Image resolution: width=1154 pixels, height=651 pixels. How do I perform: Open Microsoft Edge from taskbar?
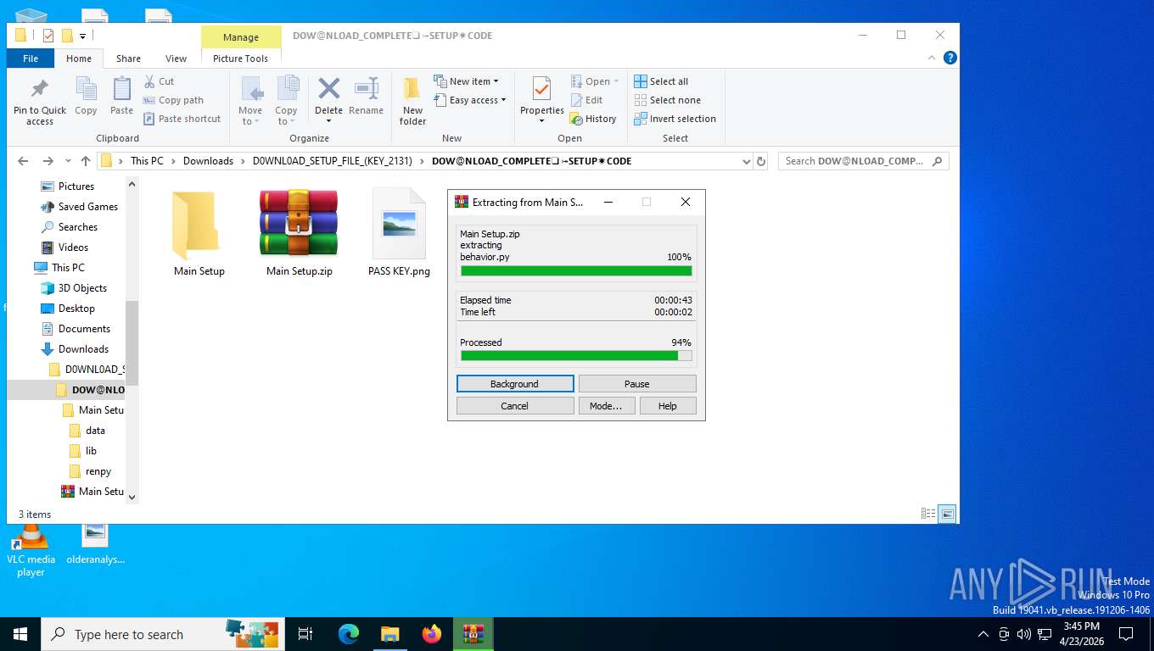(x=349, y=634)
